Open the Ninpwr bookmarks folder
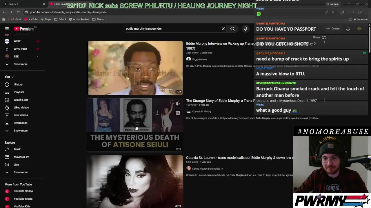371x208 pixels. (98, 19)
